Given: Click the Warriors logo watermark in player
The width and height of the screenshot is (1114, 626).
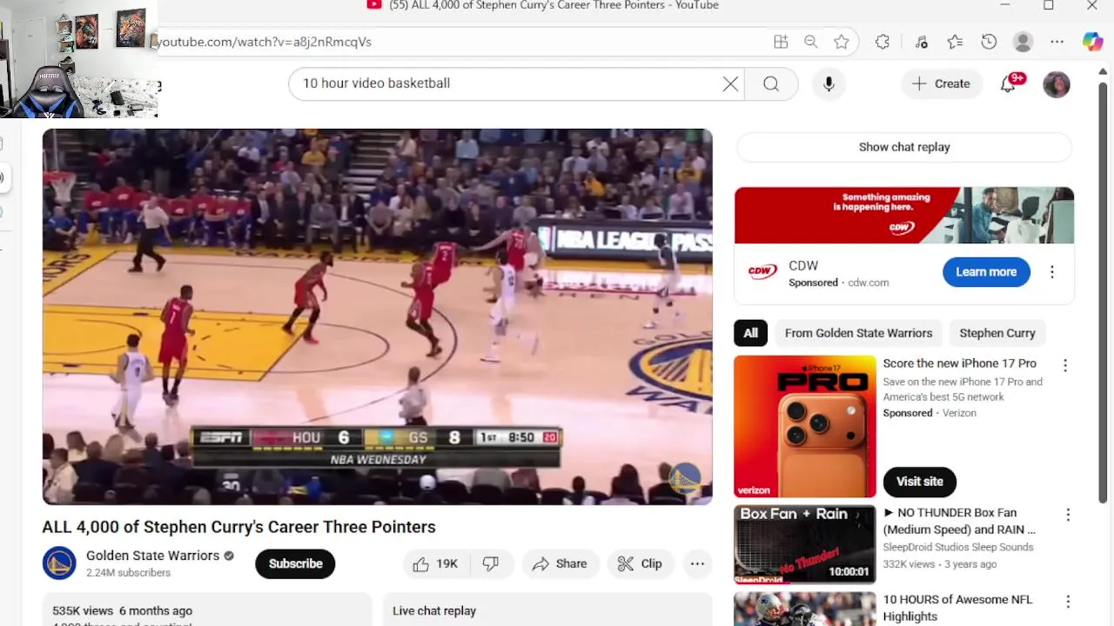Looking at the screenshot, I should click(684, 478).
